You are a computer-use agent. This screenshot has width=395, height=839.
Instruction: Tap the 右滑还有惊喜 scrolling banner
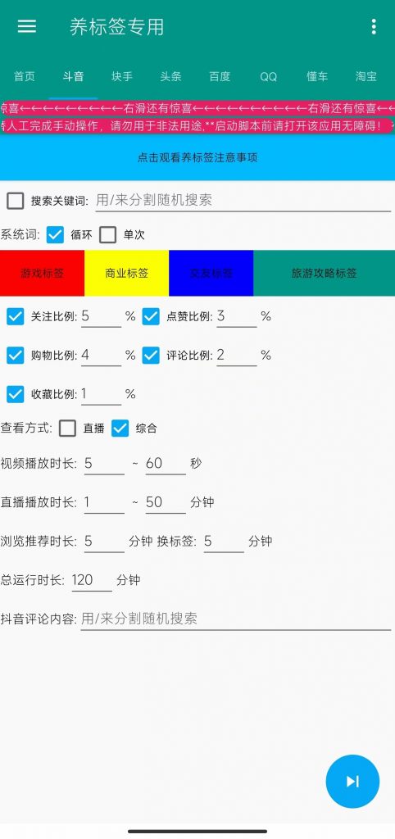197,109
